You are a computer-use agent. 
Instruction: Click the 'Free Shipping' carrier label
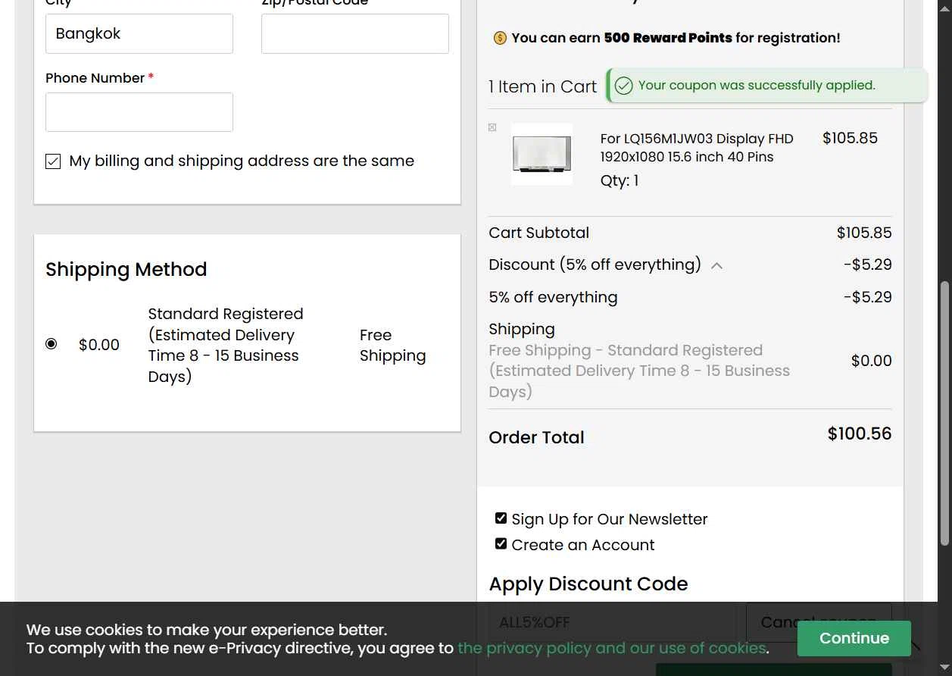tap(392, 346)
